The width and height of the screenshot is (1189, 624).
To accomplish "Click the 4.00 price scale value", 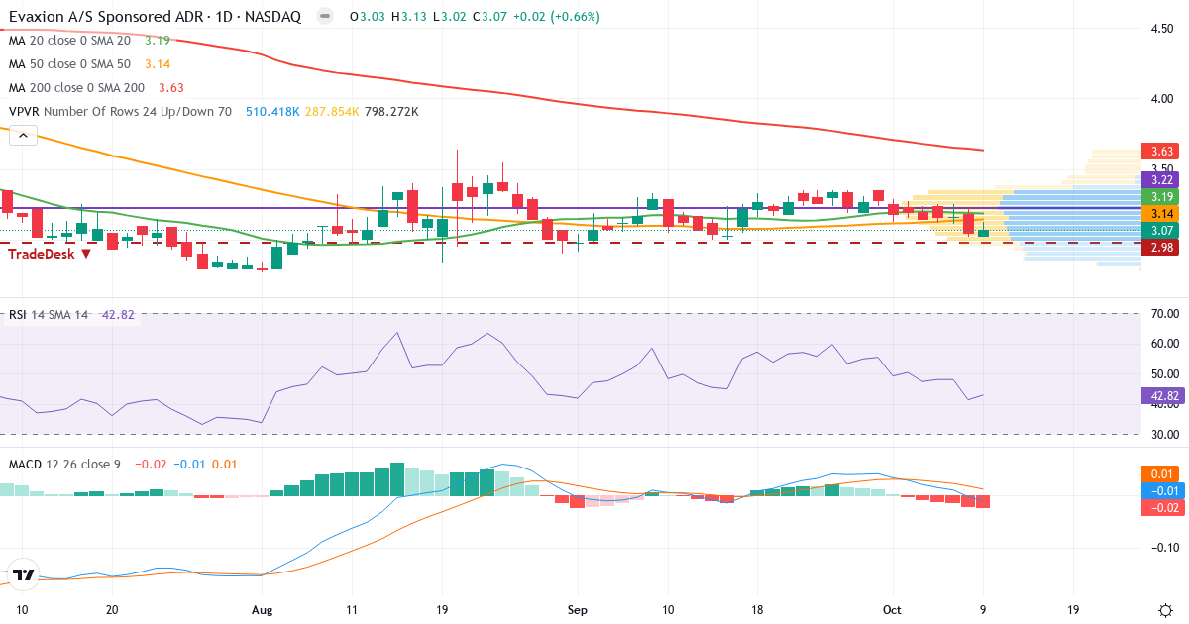I will coord(1161,99).
